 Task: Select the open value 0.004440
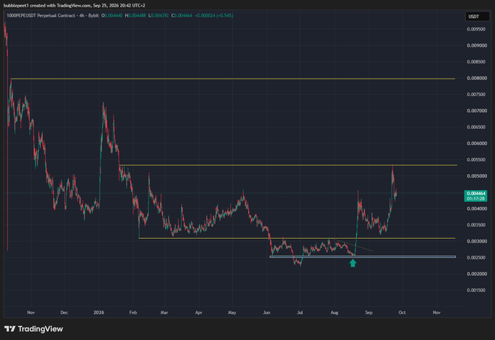coord(114,15)
